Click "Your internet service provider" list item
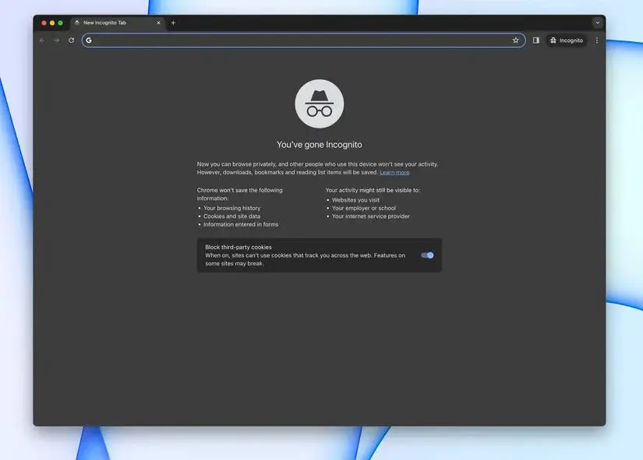Image resolution: width=643 pixels, height=460 pixels. point(371,216)
